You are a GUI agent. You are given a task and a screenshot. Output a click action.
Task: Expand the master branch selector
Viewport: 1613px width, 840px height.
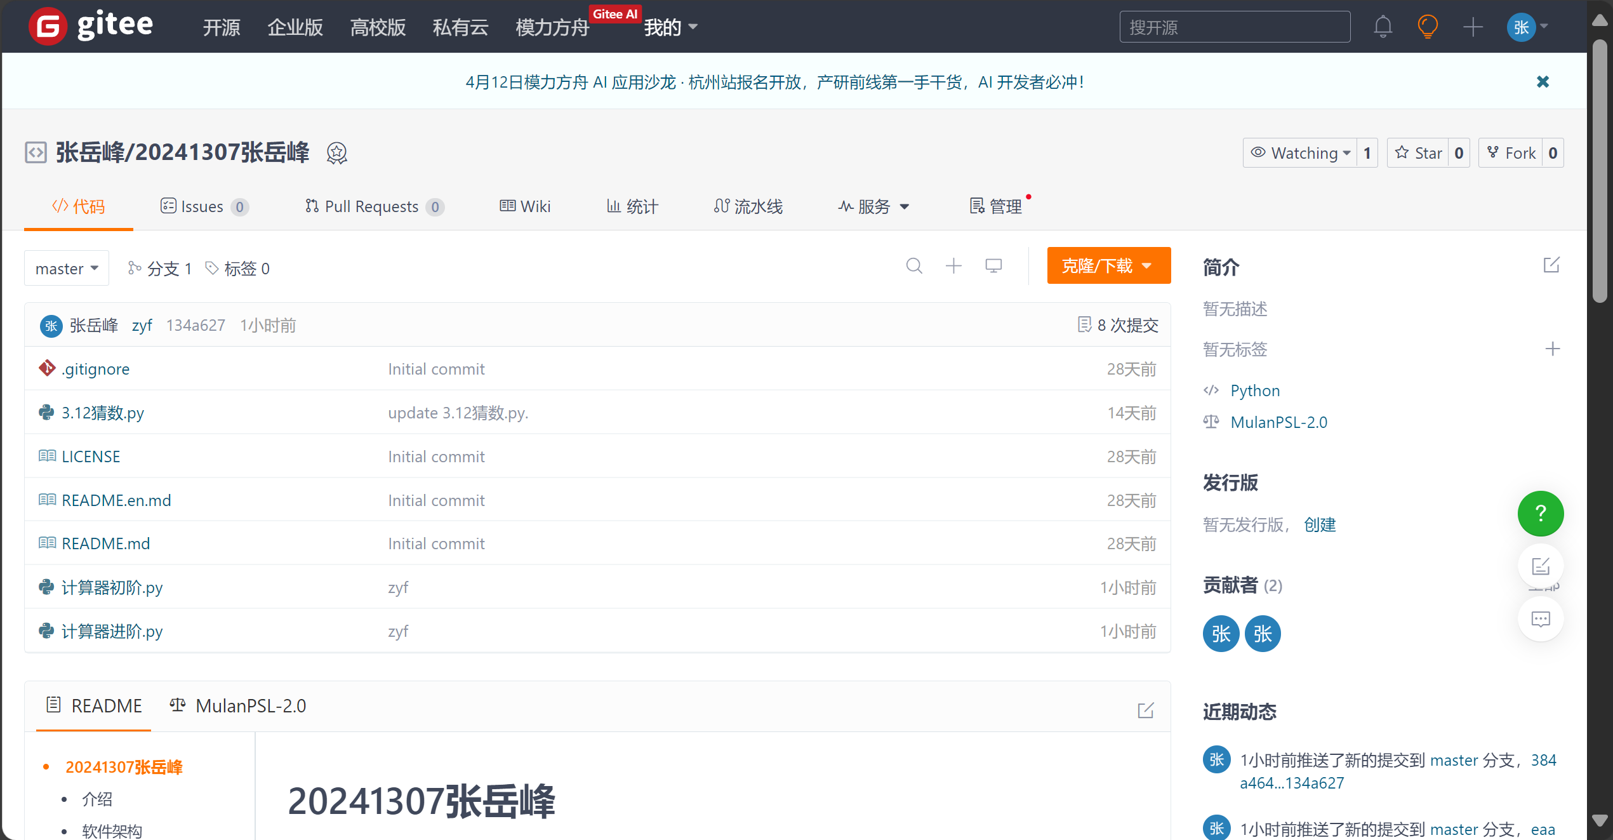coord(67,269)
